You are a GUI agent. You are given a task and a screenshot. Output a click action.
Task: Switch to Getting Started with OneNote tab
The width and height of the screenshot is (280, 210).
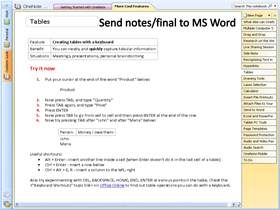point(83,7)
